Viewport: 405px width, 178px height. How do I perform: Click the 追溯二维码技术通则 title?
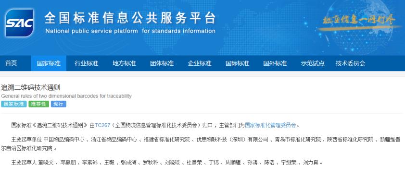point(31,87)
